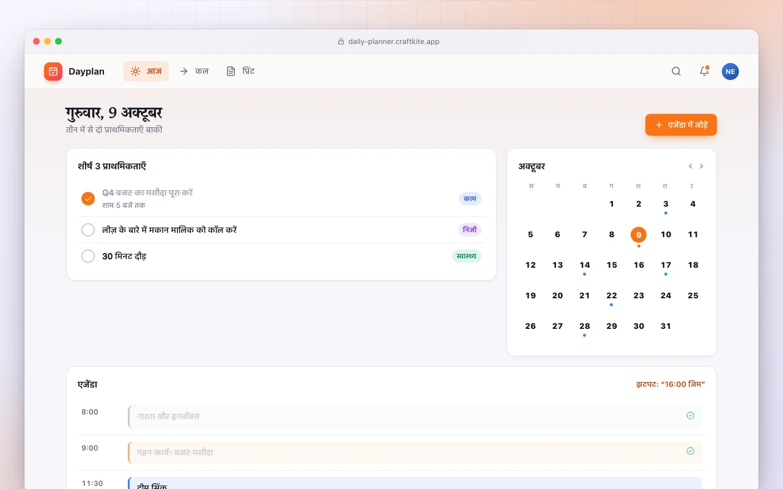The height and width of the screenshot is (489, 783).
Task: Select October 3 in calendar
Action: (x=666, y=204)
